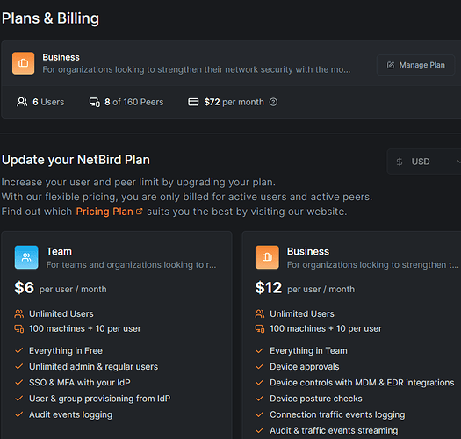
Task: Click the $12 per user price on Business
Action: click(x=305, y=288)
